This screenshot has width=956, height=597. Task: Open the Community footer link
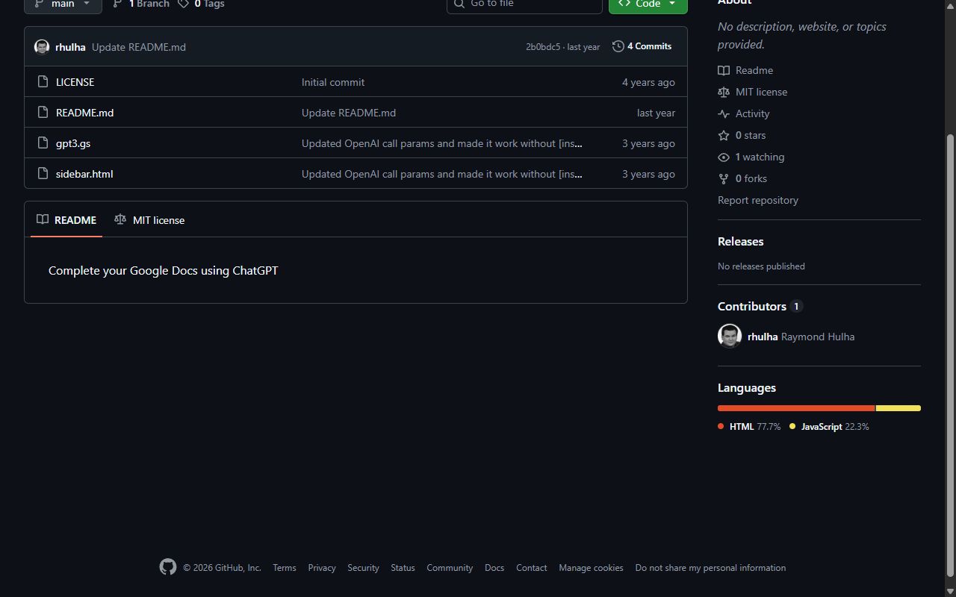(x=450, y=568)
